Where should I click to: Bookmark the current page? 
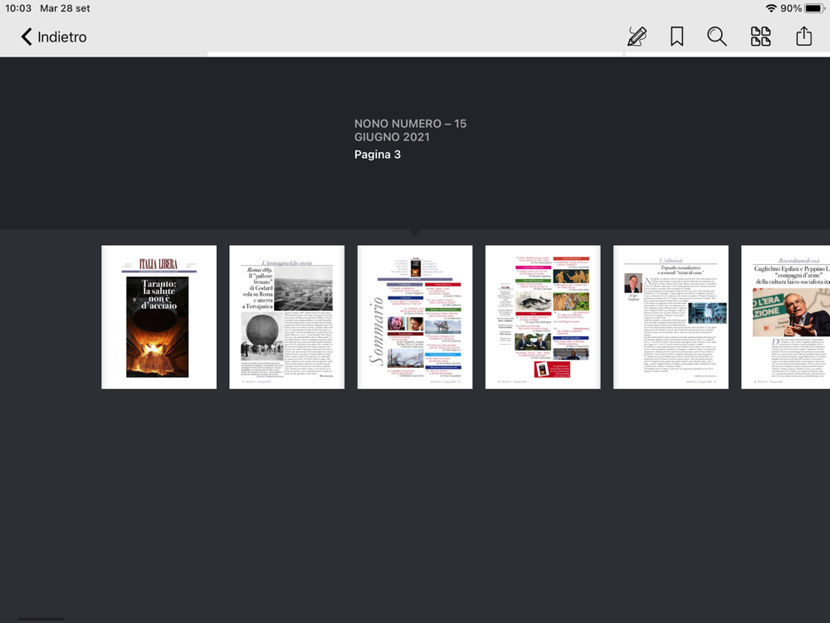[676, 37]
